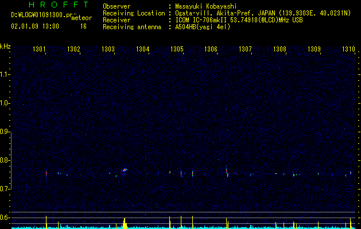Click the 0.8 kHz axis label
Screen dimensions: 361x229
pos(4,160)
